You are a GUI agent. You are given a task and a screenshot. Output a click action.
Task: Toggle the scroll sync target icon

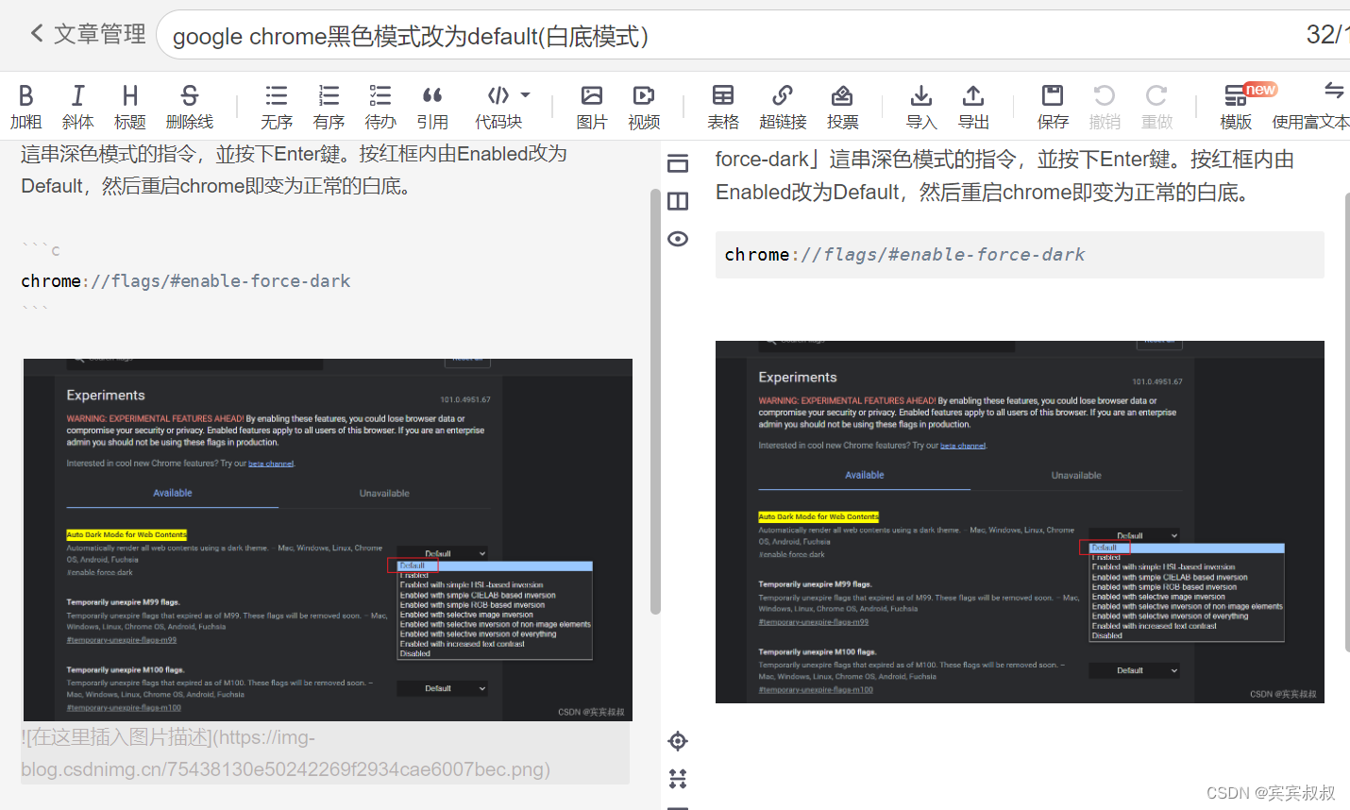[x=678, y=741]
